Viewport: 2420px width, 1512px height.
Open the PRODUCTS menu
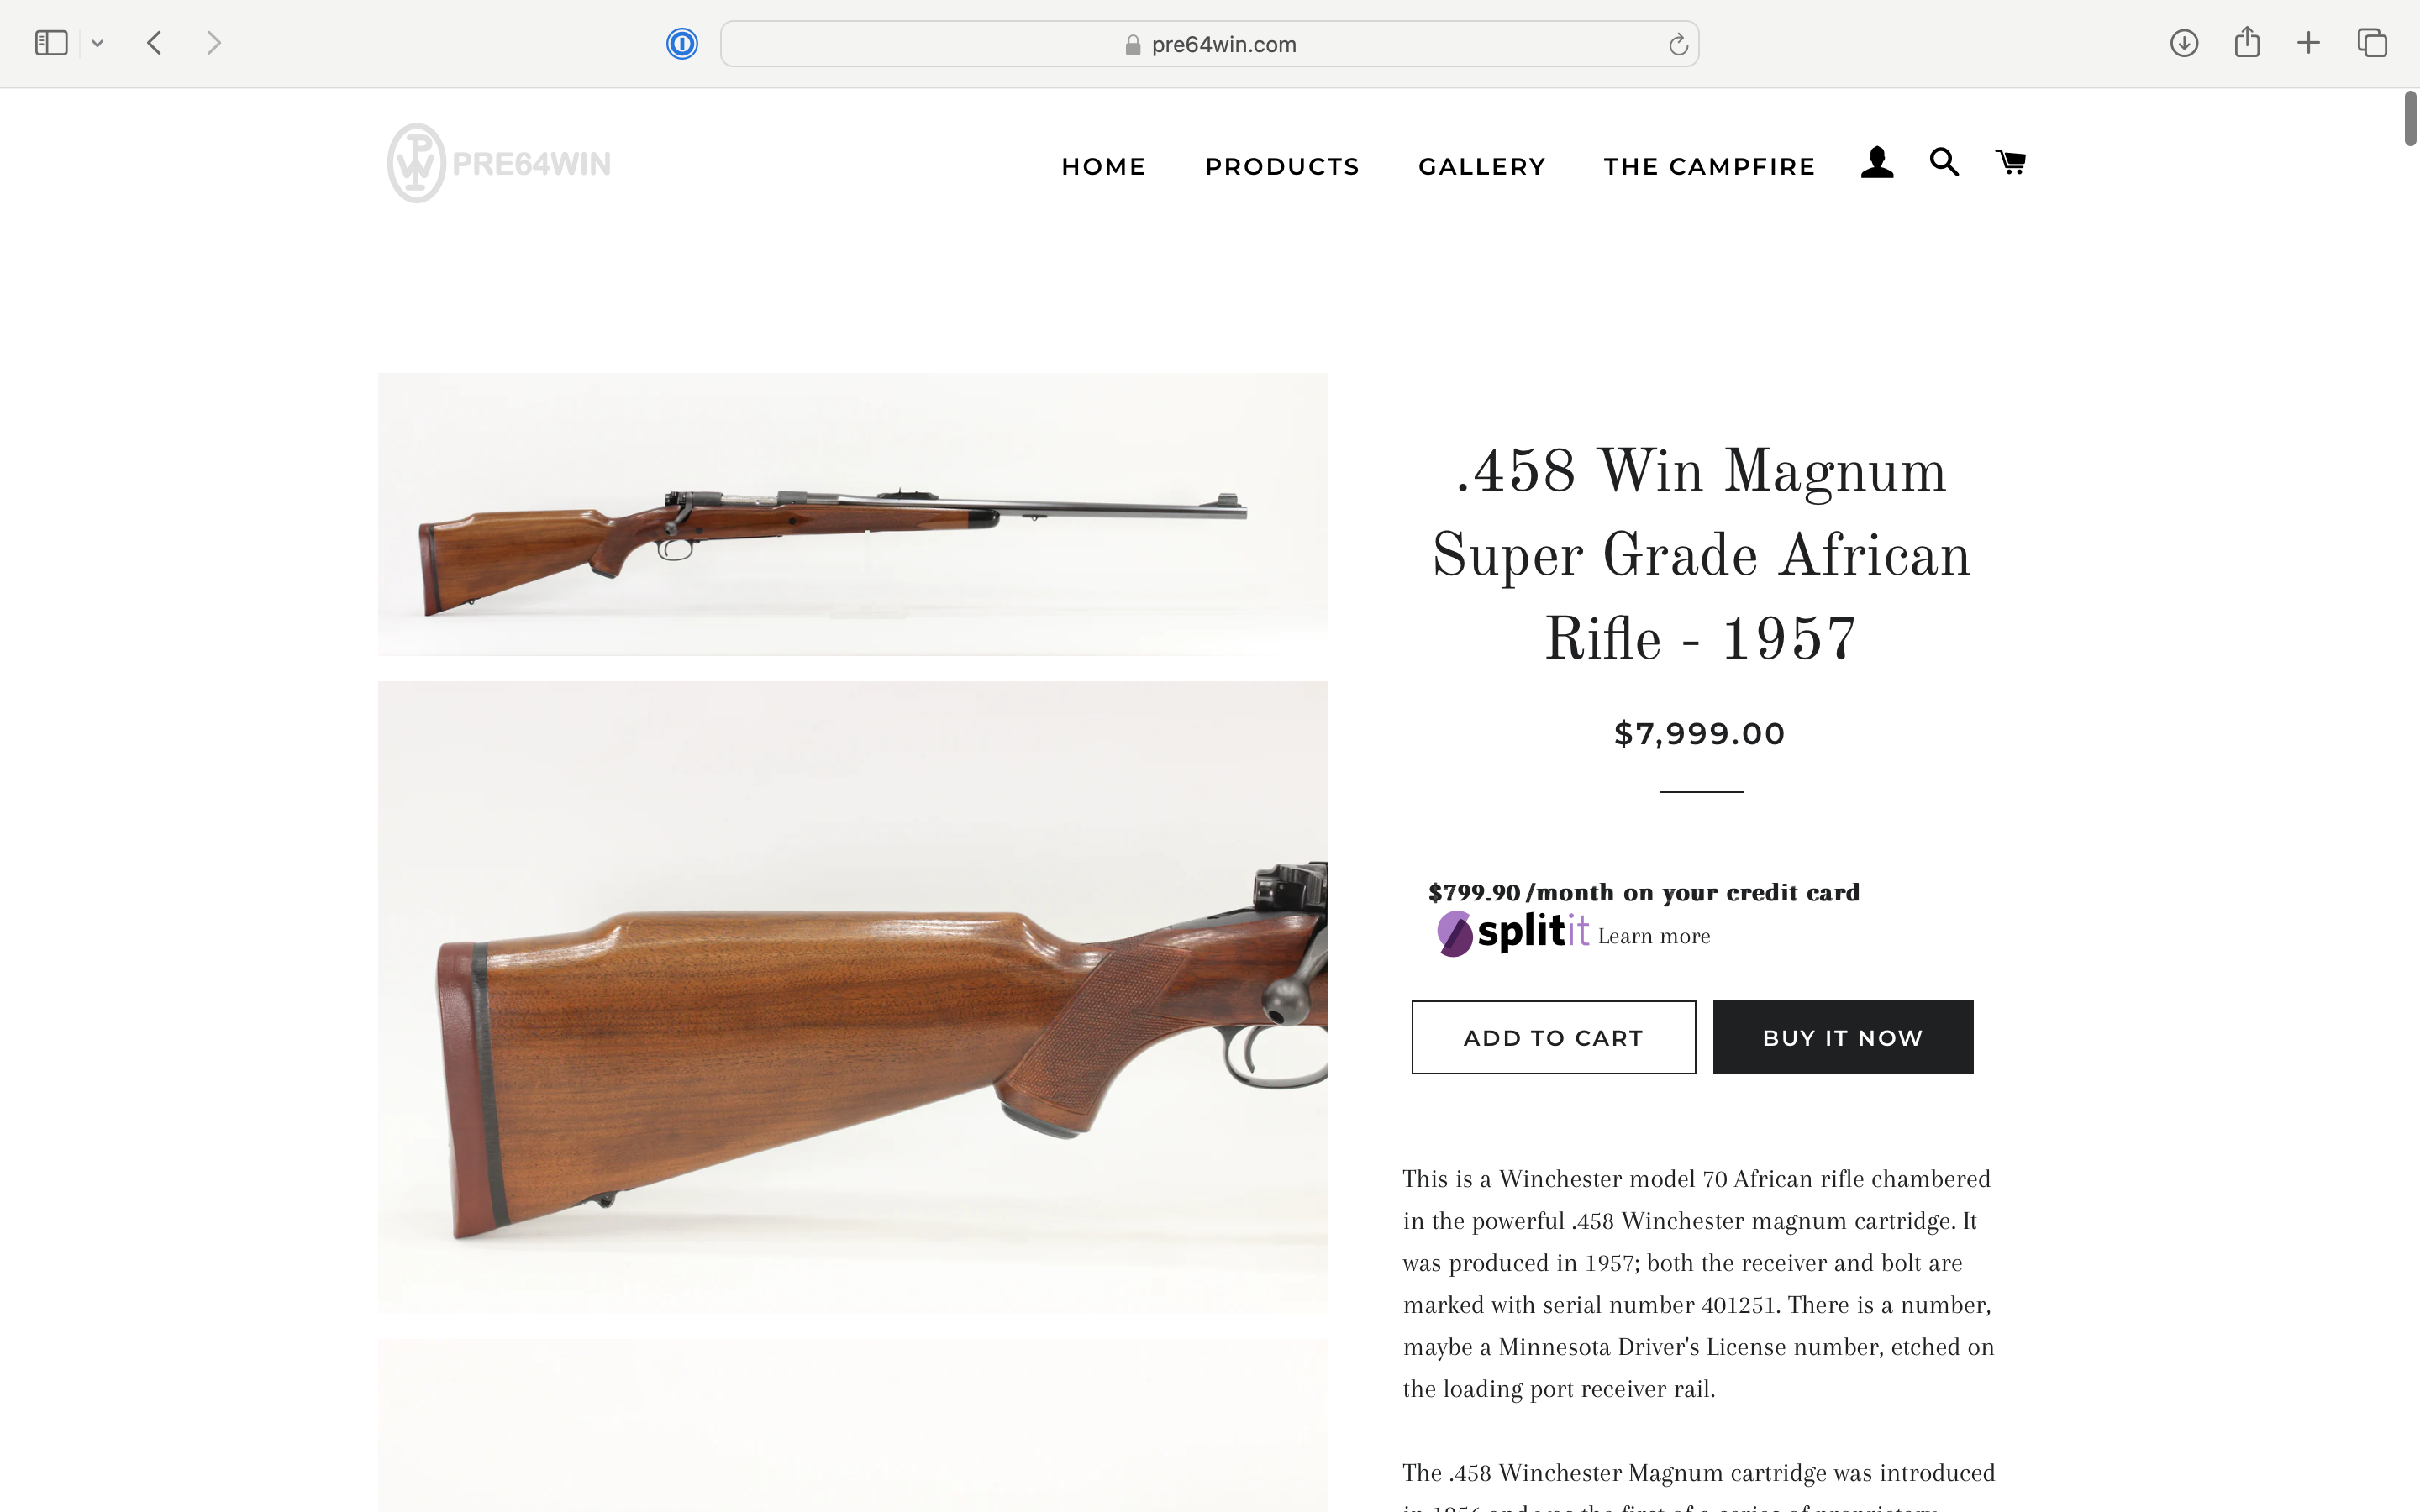pyautogui.click(x=1282, y=167)
